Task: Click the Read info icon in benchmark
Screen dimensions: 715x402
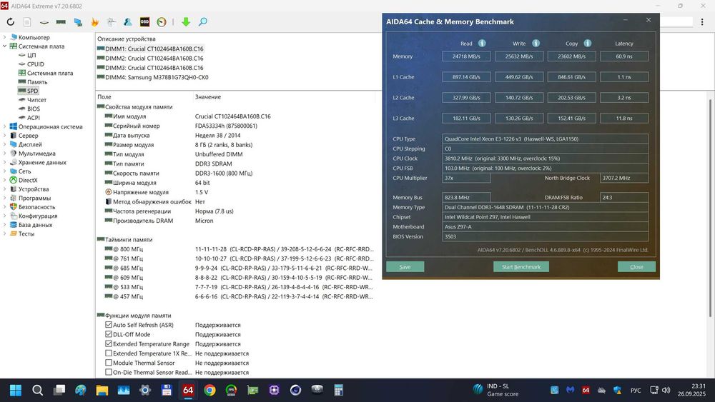Action: point(482,44)
